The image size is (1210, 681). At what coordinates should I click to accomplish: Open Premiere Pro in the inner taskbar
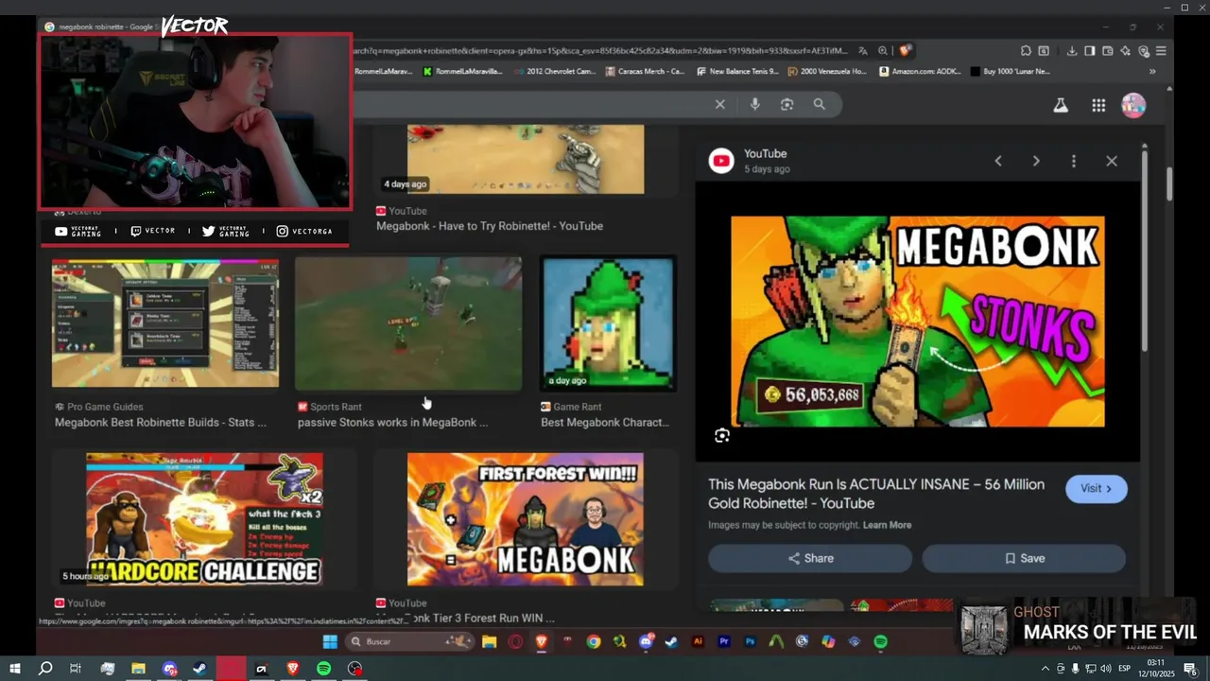pos(724,641)
